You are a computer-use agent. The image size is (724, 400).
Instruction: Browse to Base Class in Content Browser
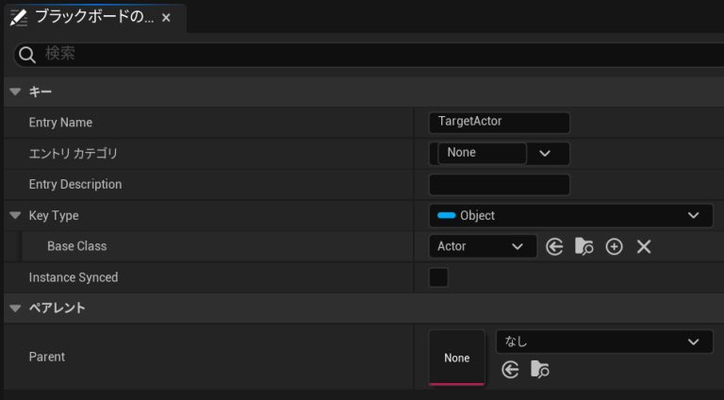584,246
